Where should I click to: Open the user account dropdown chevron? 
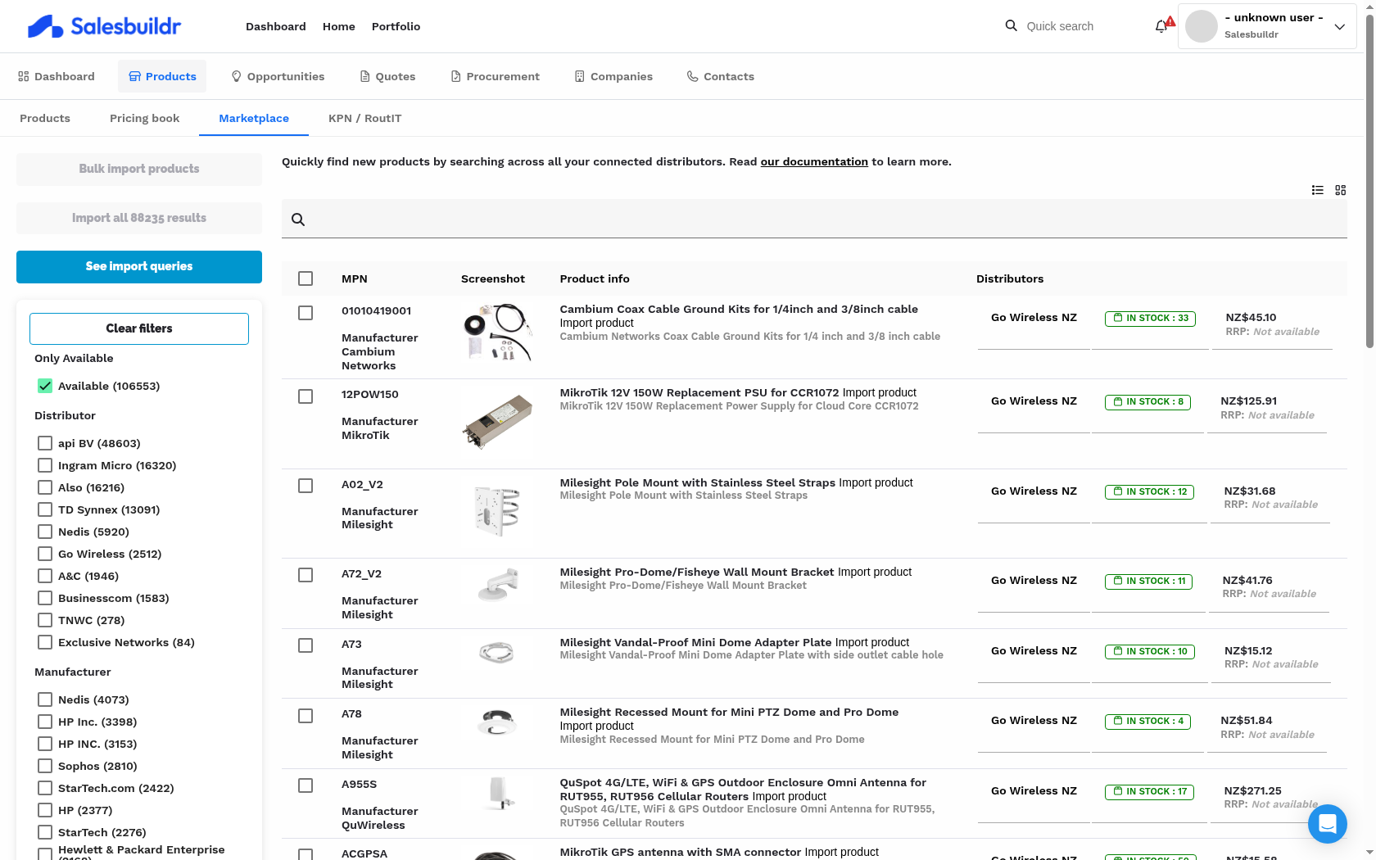click(x=1340, y=26)
